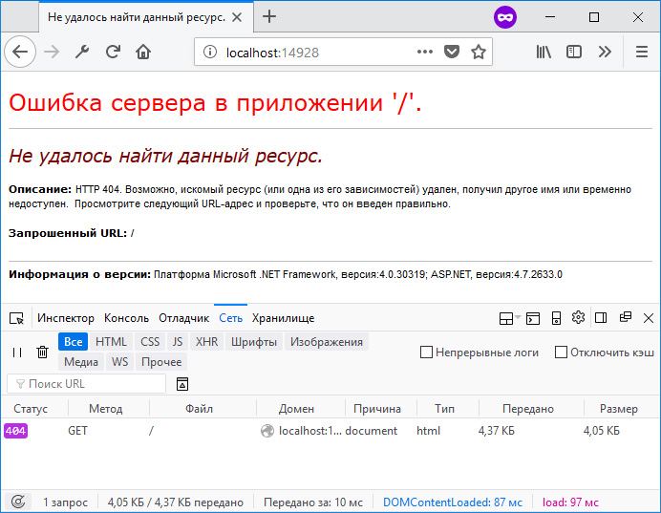This screenshot has width=661, height=513.
Task: Go back using the back arrow
Action: tap(20, 52)
